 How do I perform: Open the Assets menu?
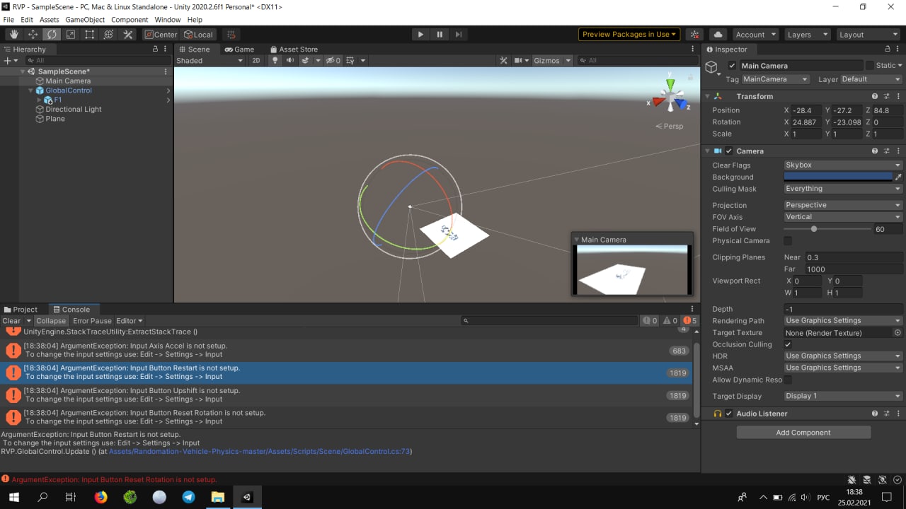49,20
